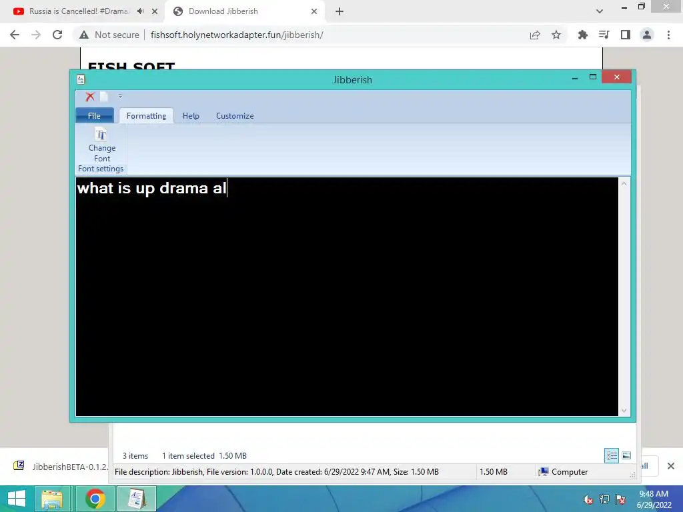Open the Help ribbon tab

[x=191, y=116]
